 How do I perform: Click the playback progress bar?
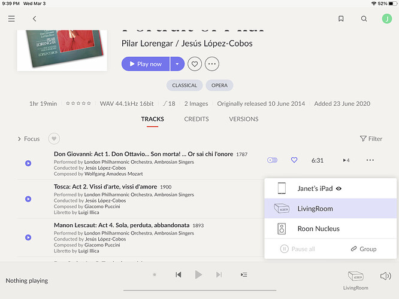(x=199, y=290)
